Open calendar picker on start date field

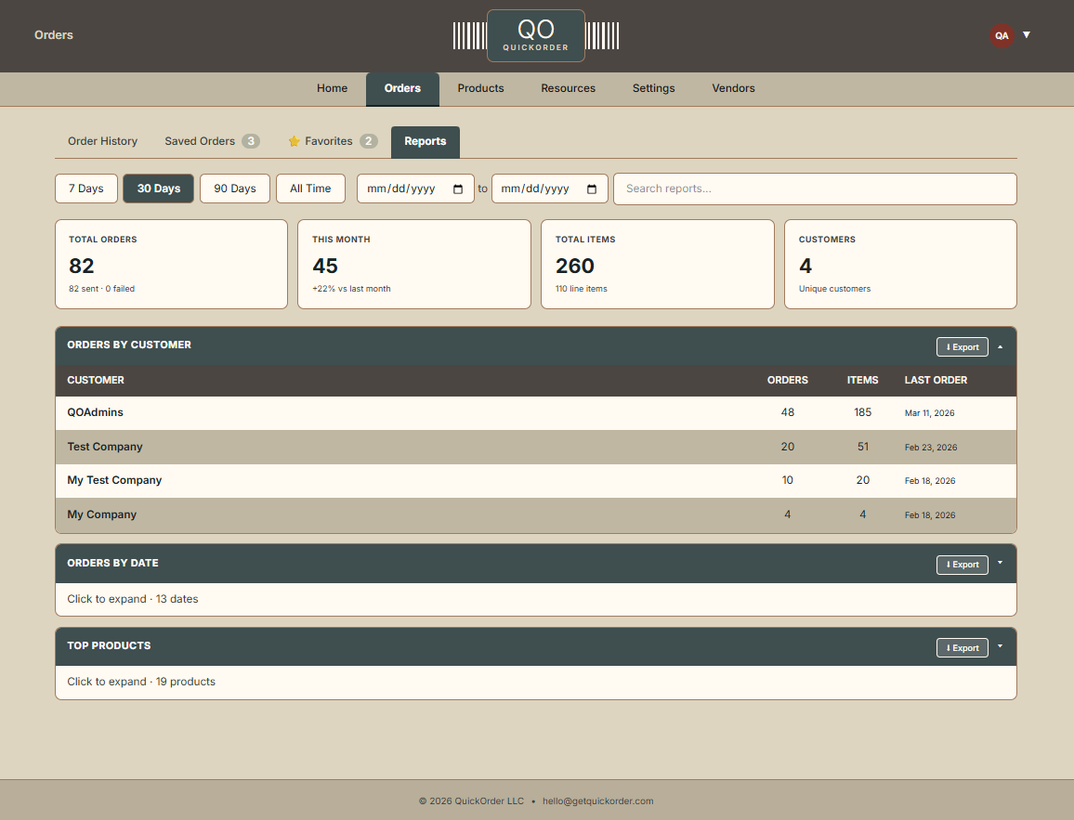458,189
